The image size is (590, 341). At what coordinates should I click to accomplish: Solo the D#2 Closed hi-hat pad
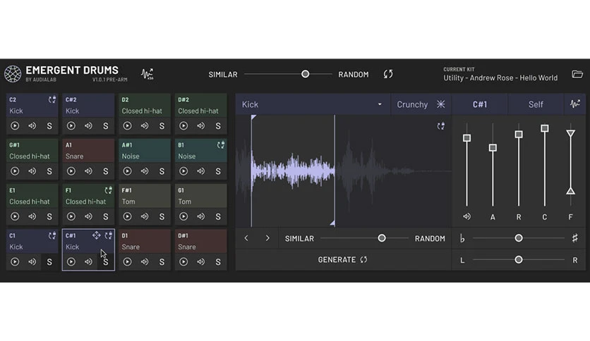tap(218, 126)
